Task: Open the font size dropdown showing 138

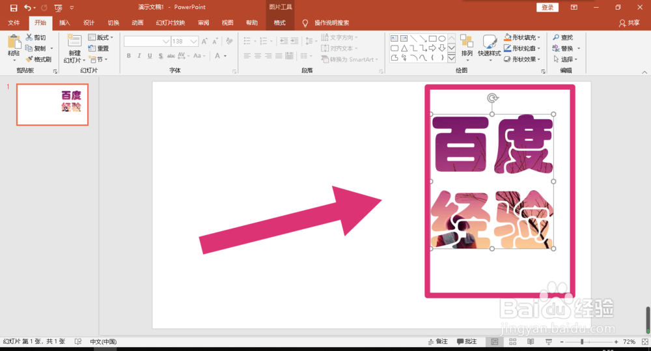Action: [193, 41]
